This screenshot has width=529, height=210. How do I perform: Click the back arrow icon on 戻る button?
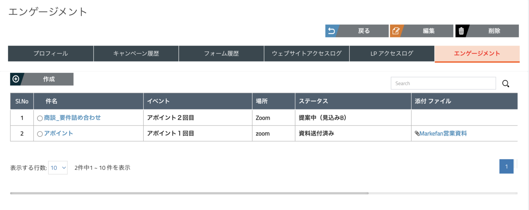click(331, 31)
